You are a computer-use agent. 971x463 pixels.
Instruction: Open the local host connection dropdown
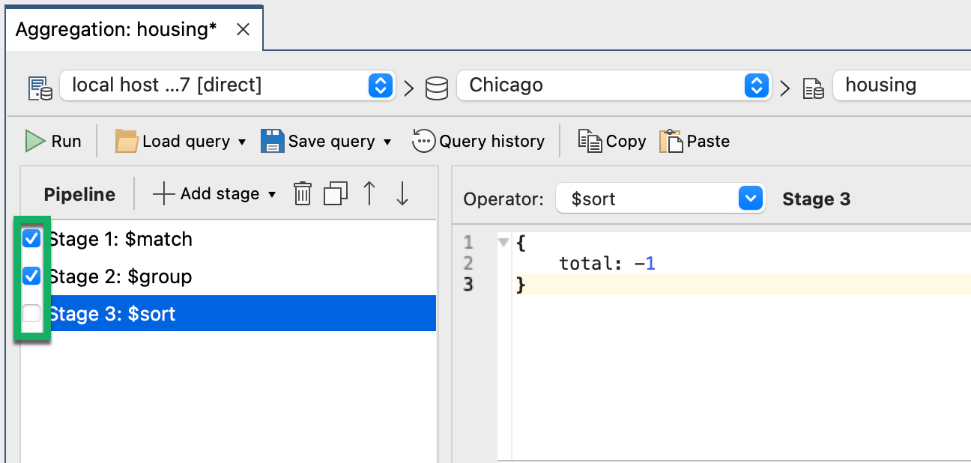coord(380,85)
